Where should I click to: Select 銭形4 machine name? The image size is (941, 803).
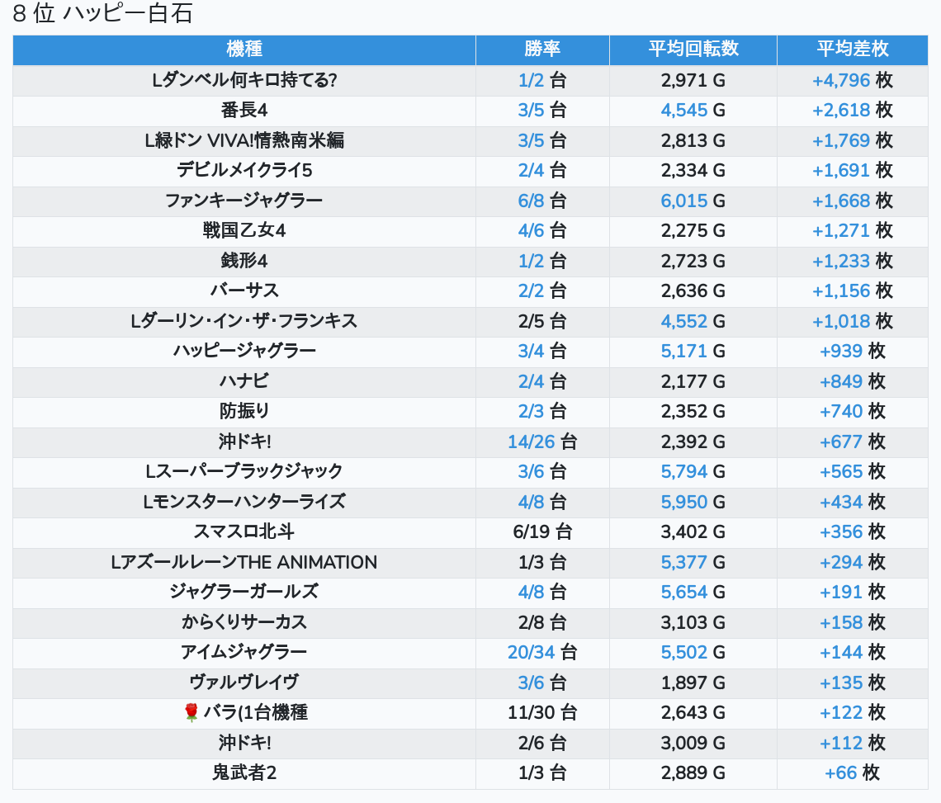coord(244,261)
